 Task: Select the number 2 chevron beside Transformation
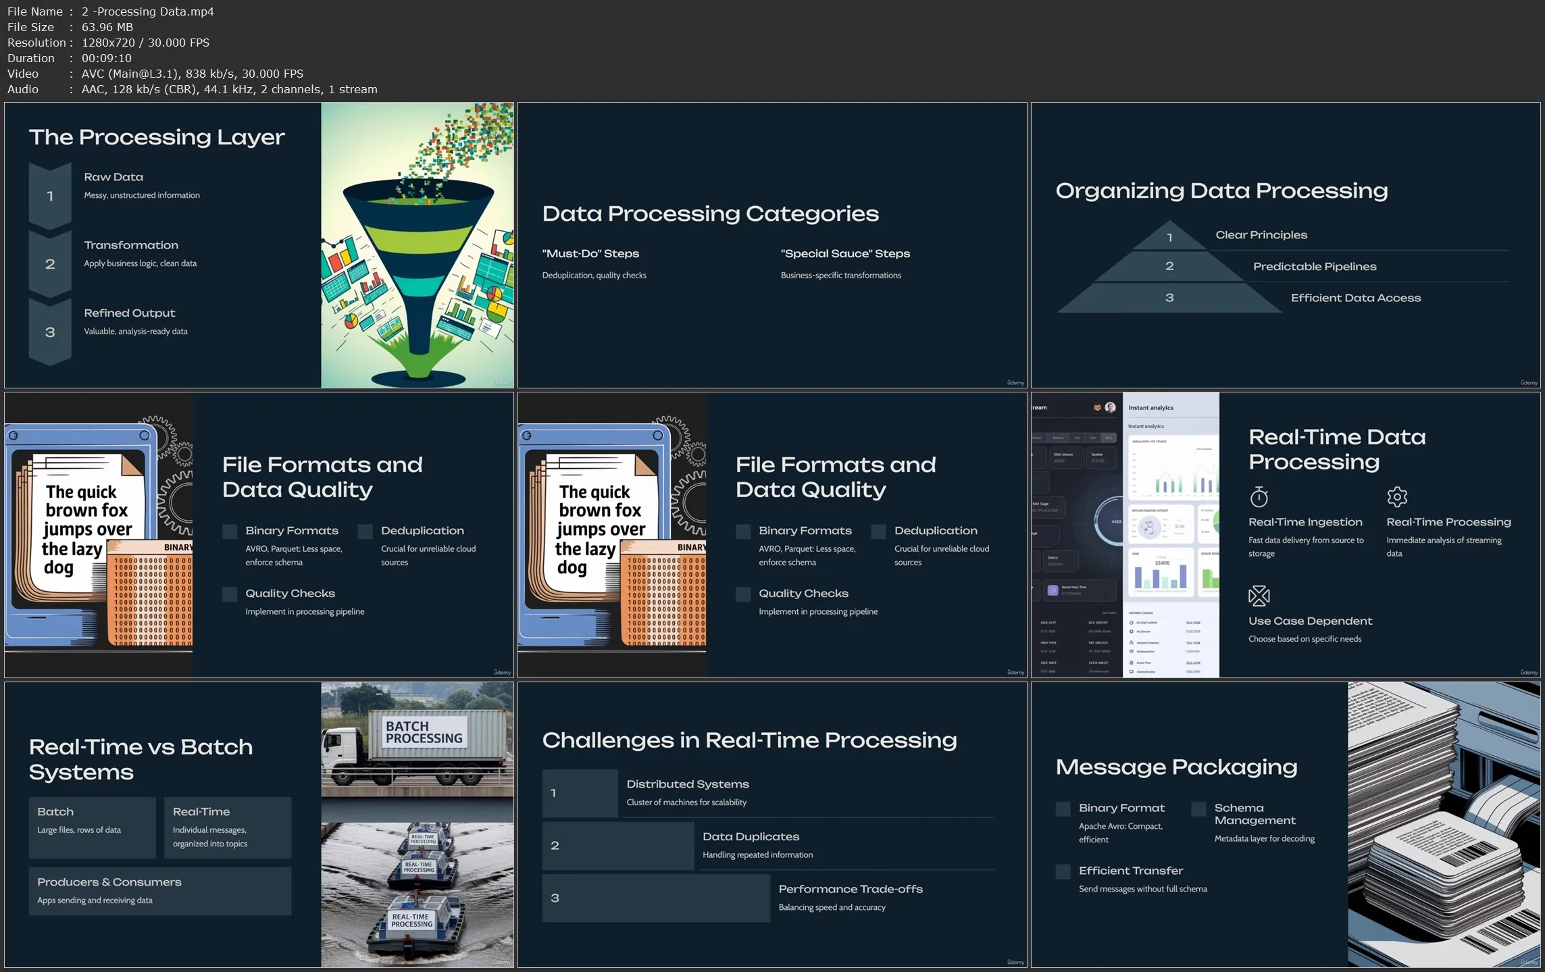tap(50, 264)
